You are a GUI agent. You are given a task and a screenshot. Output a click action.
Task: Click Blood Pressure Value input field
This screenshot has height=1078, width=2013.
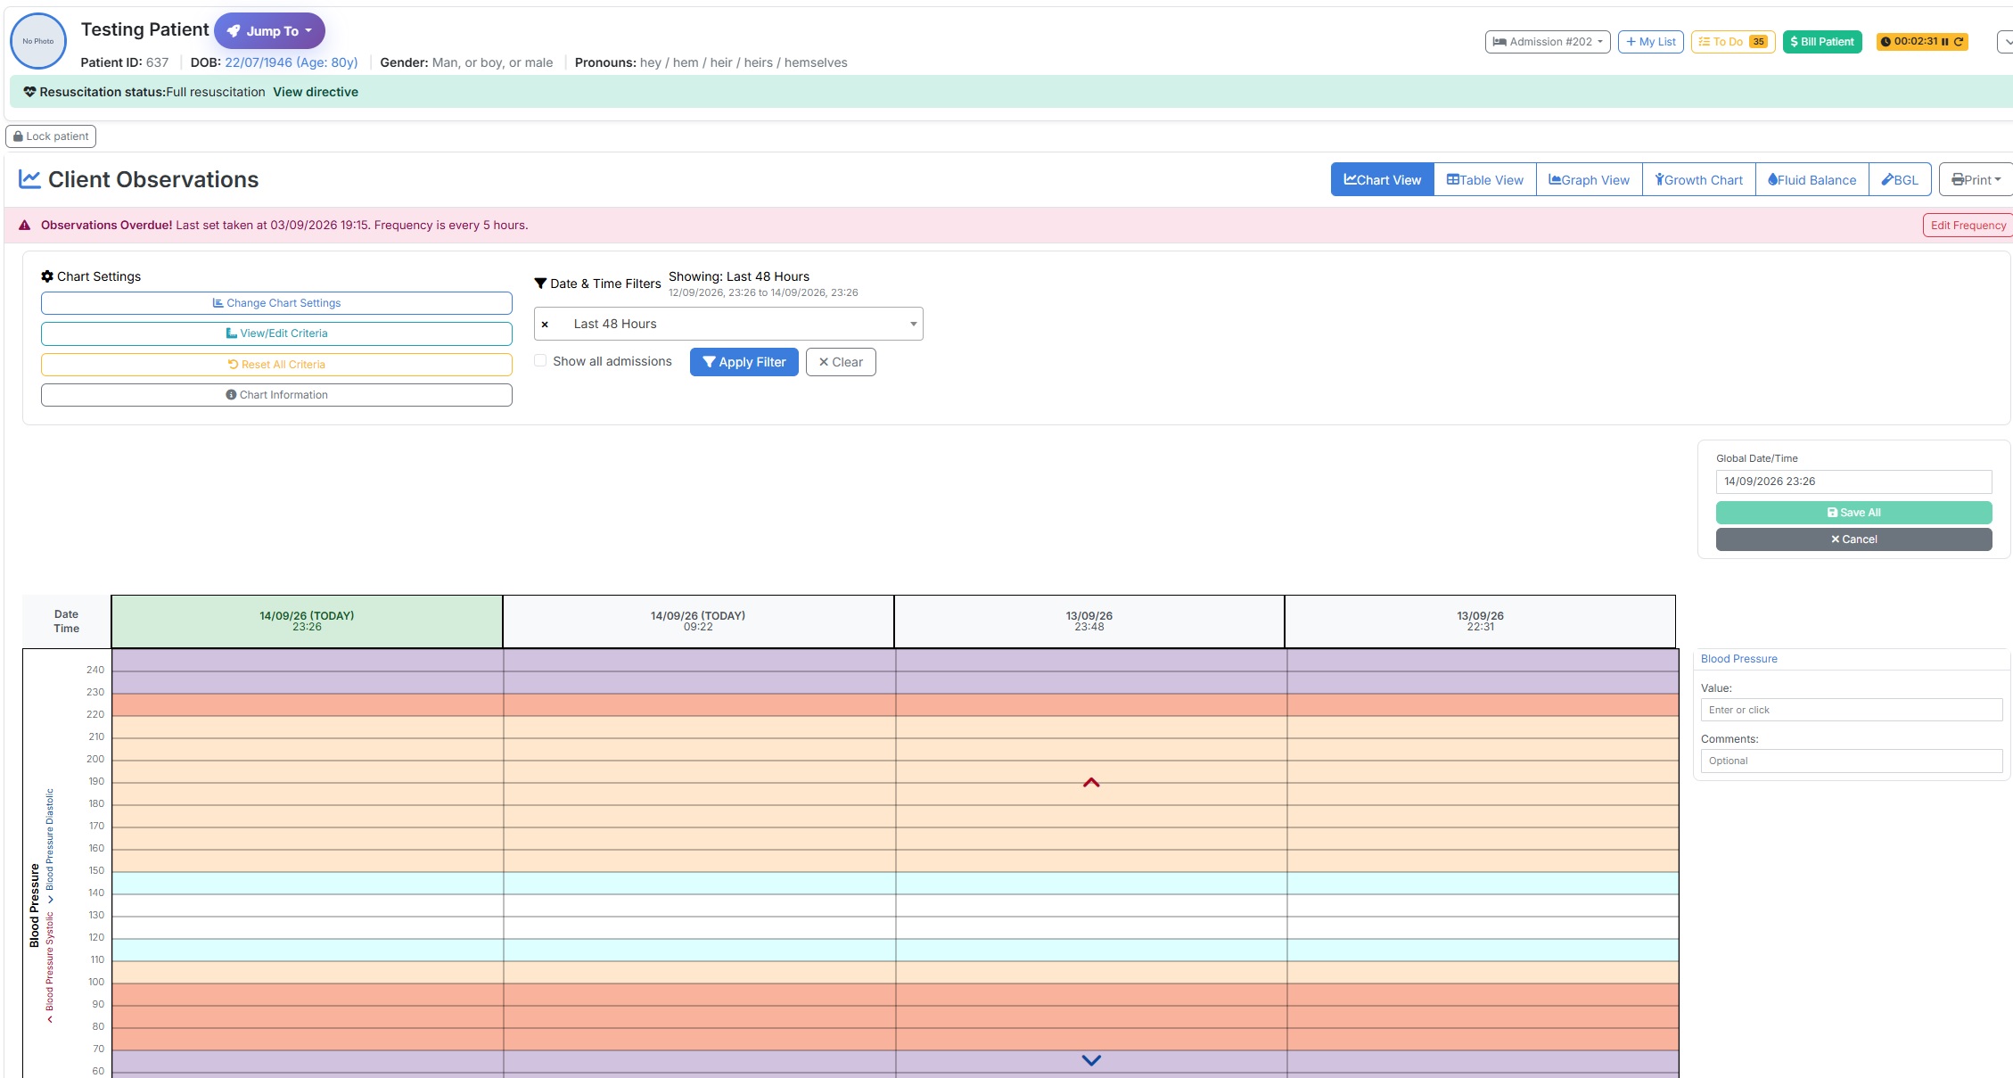click(1851, 710)
